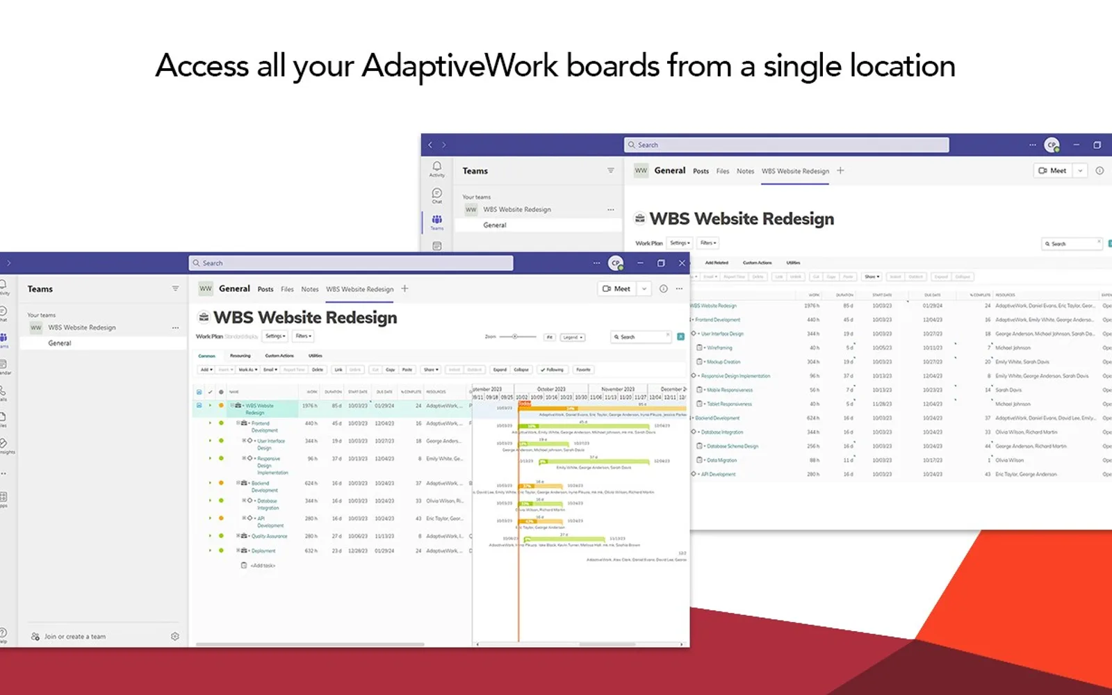Open the Share dropdown in the front window toolbar
Image resolution: width=1112 pixels, height=695 pixels.
pos(431,370)
